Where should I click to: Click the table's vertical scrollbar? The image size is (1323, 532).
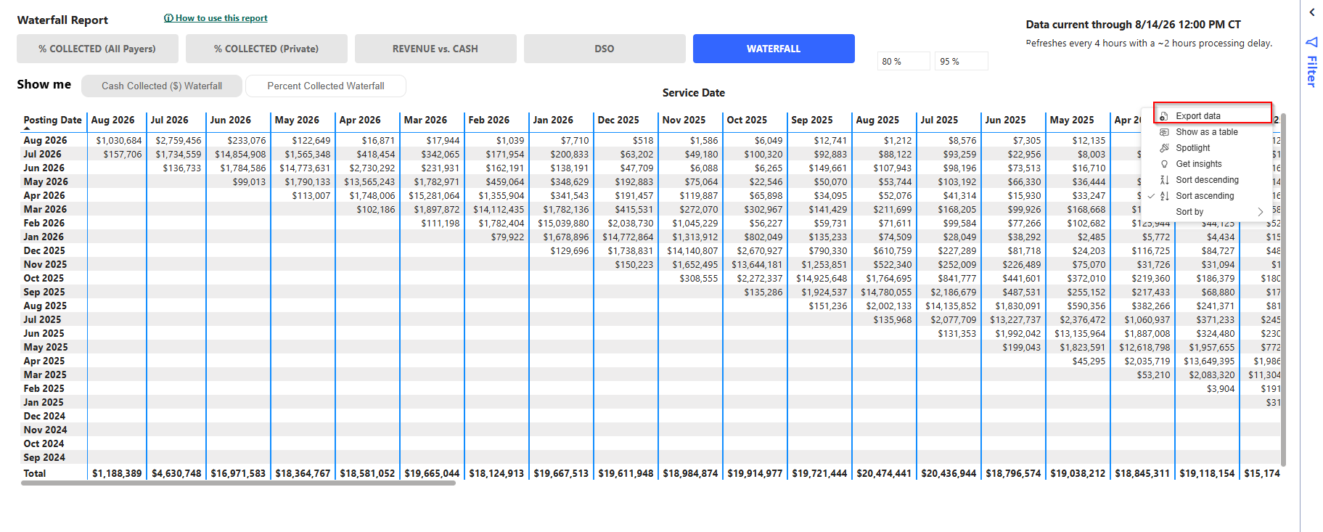point(1283,290)
